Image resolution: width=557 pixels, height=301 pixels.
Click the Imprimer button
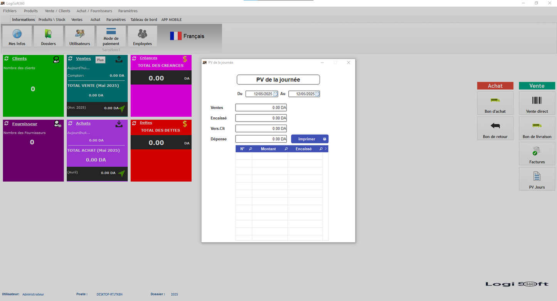310,139
